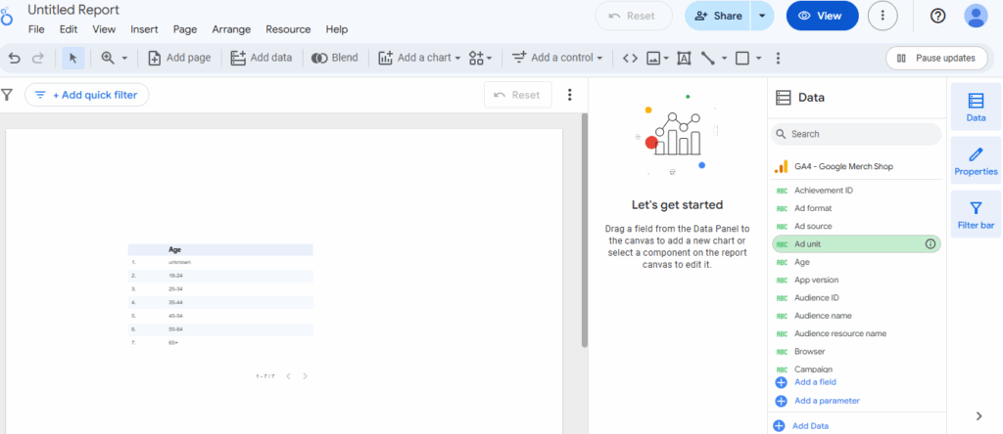
Task: Click the user account avatar
Action: coord(977,16)
